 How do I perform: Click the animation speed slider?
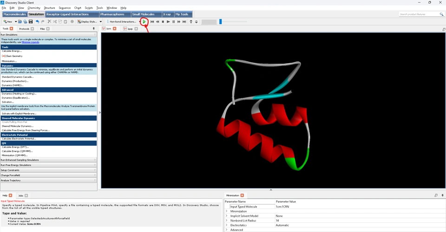[x=220, y=22]
